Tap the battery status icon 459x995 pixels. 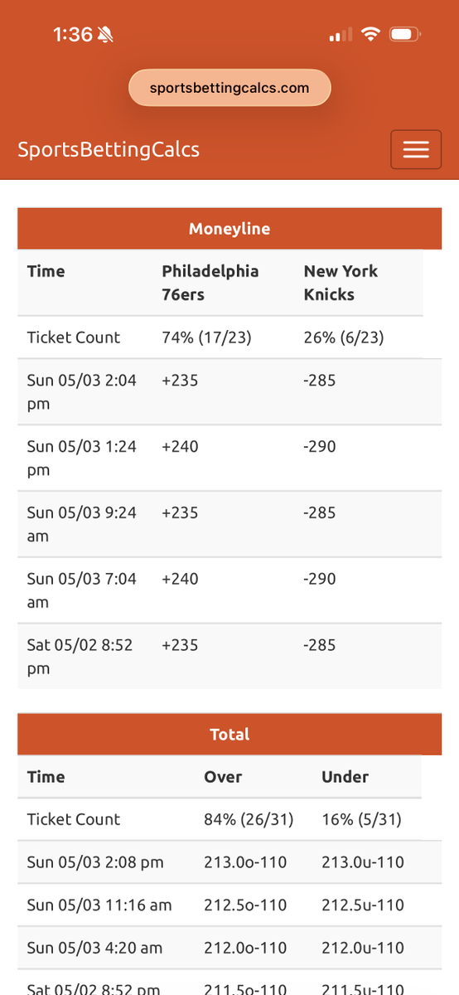405,34
